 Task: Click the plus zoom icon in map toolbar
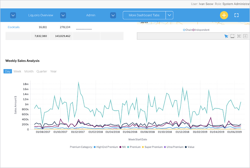(245, 36)
